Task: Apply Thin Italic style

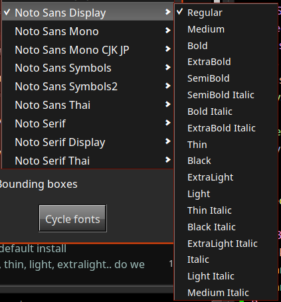Action: pos(226,210)
